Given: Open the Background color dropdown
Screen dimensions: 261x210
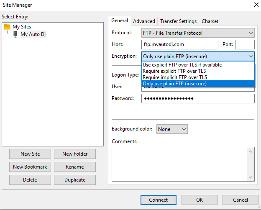Looking at the screenshot, I should tap(172, 129).
